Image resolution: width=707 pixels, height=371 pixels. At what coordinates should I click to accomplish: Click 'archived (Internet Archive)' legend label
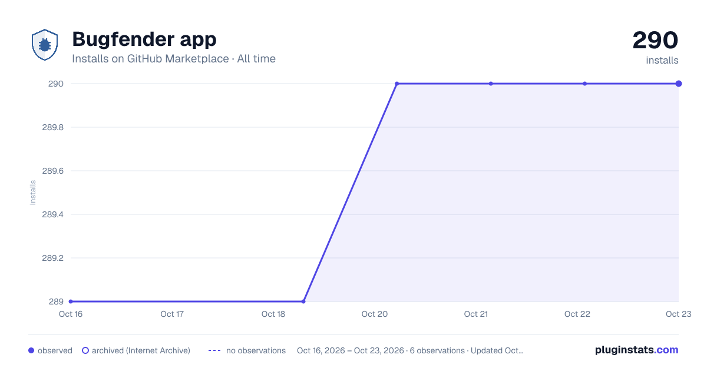pos(141,350)
